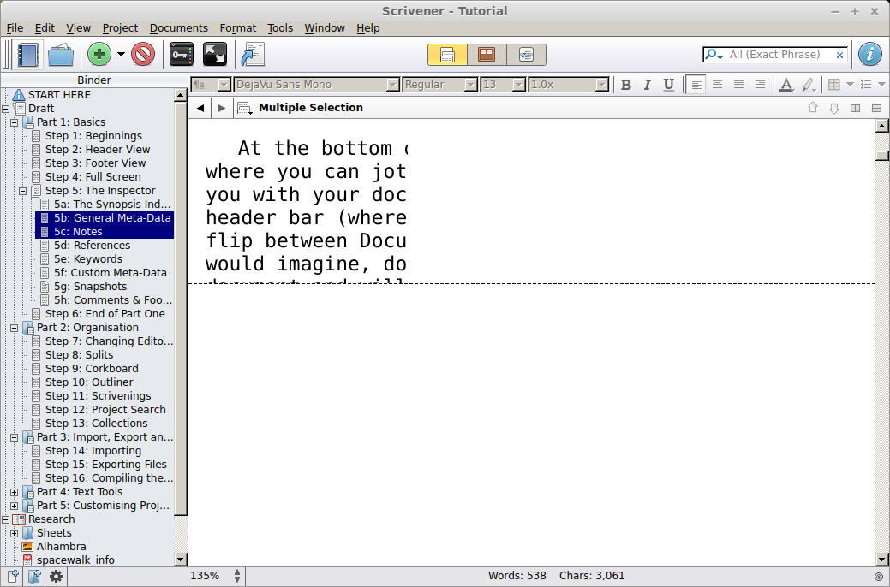Viewport: 890px width, 587px height.
Task: Open the header bar document icon menu
Action: [245, 108]
